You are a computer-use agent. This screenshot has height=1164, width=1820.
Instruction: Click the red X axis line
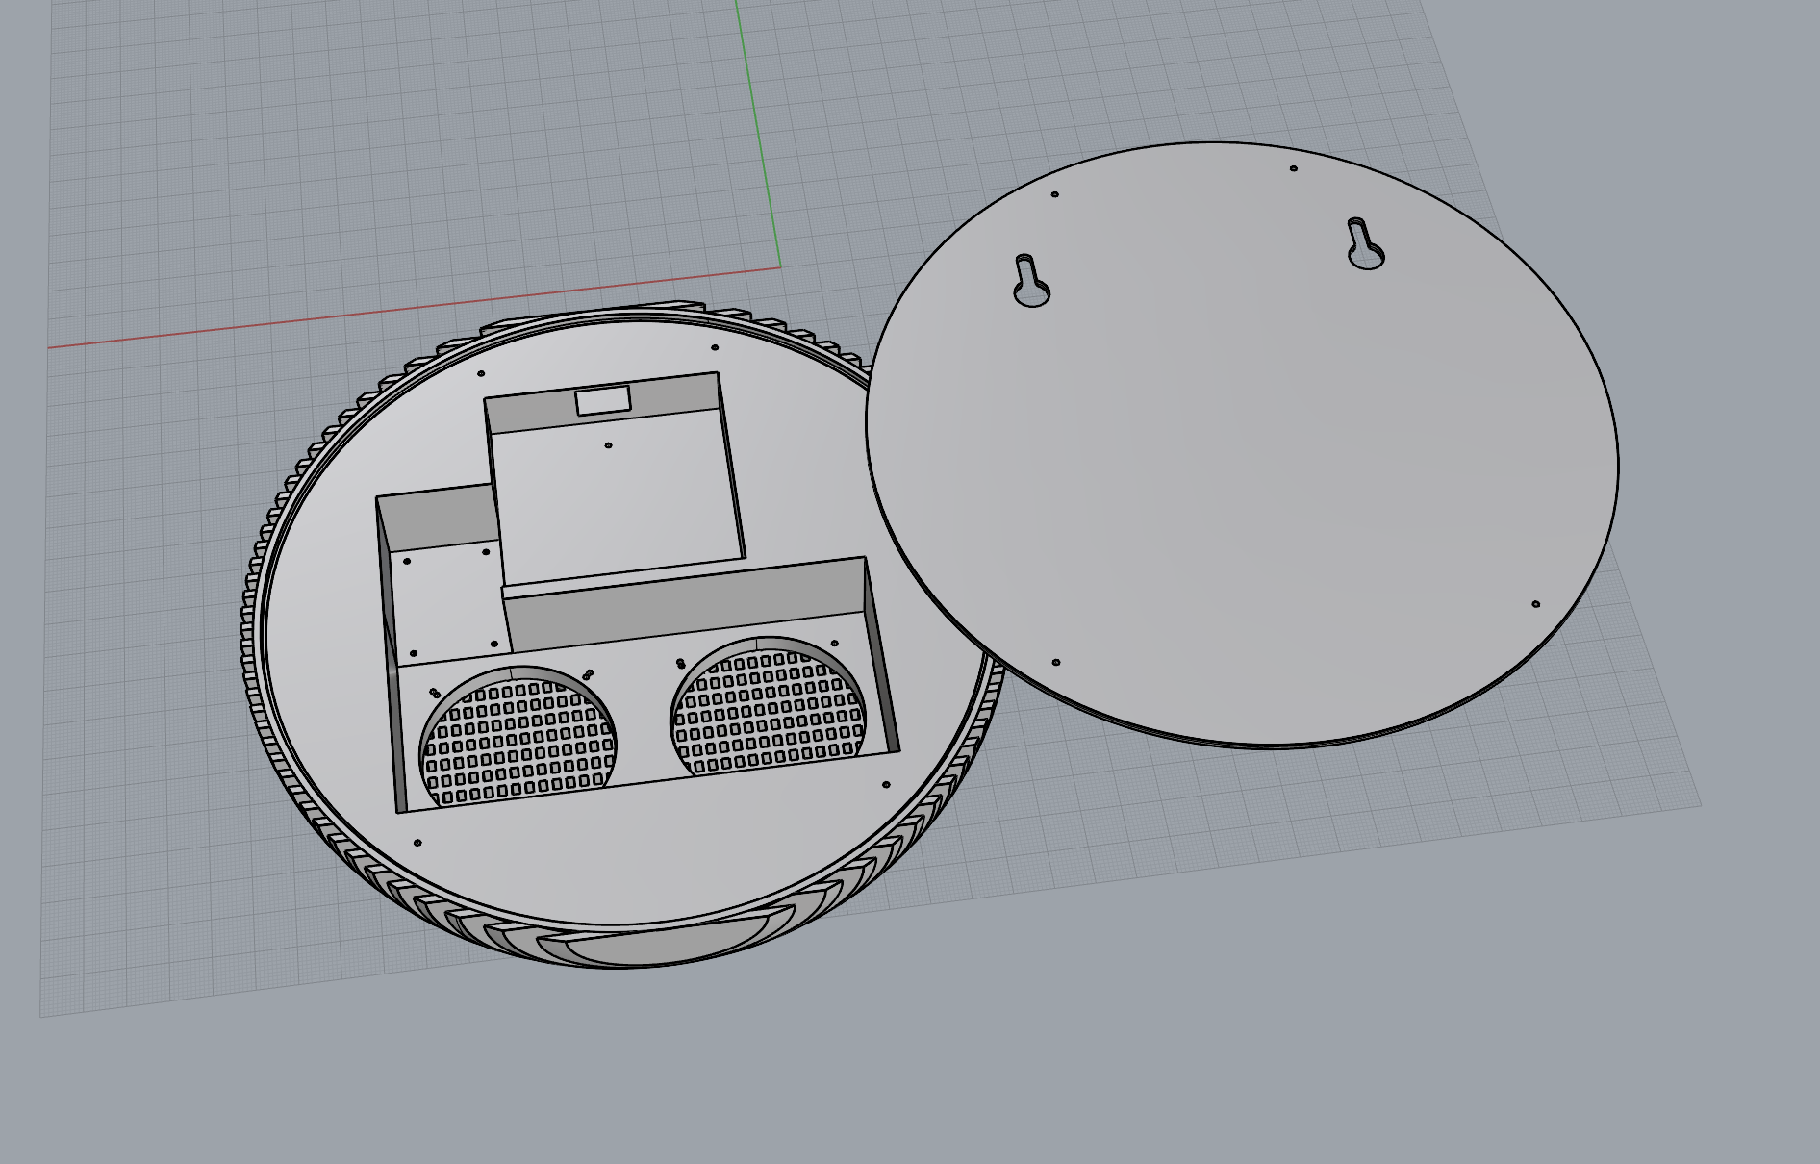414,308
